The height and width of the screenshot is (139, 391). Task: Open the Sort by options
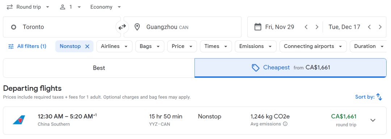coord(369,97)
